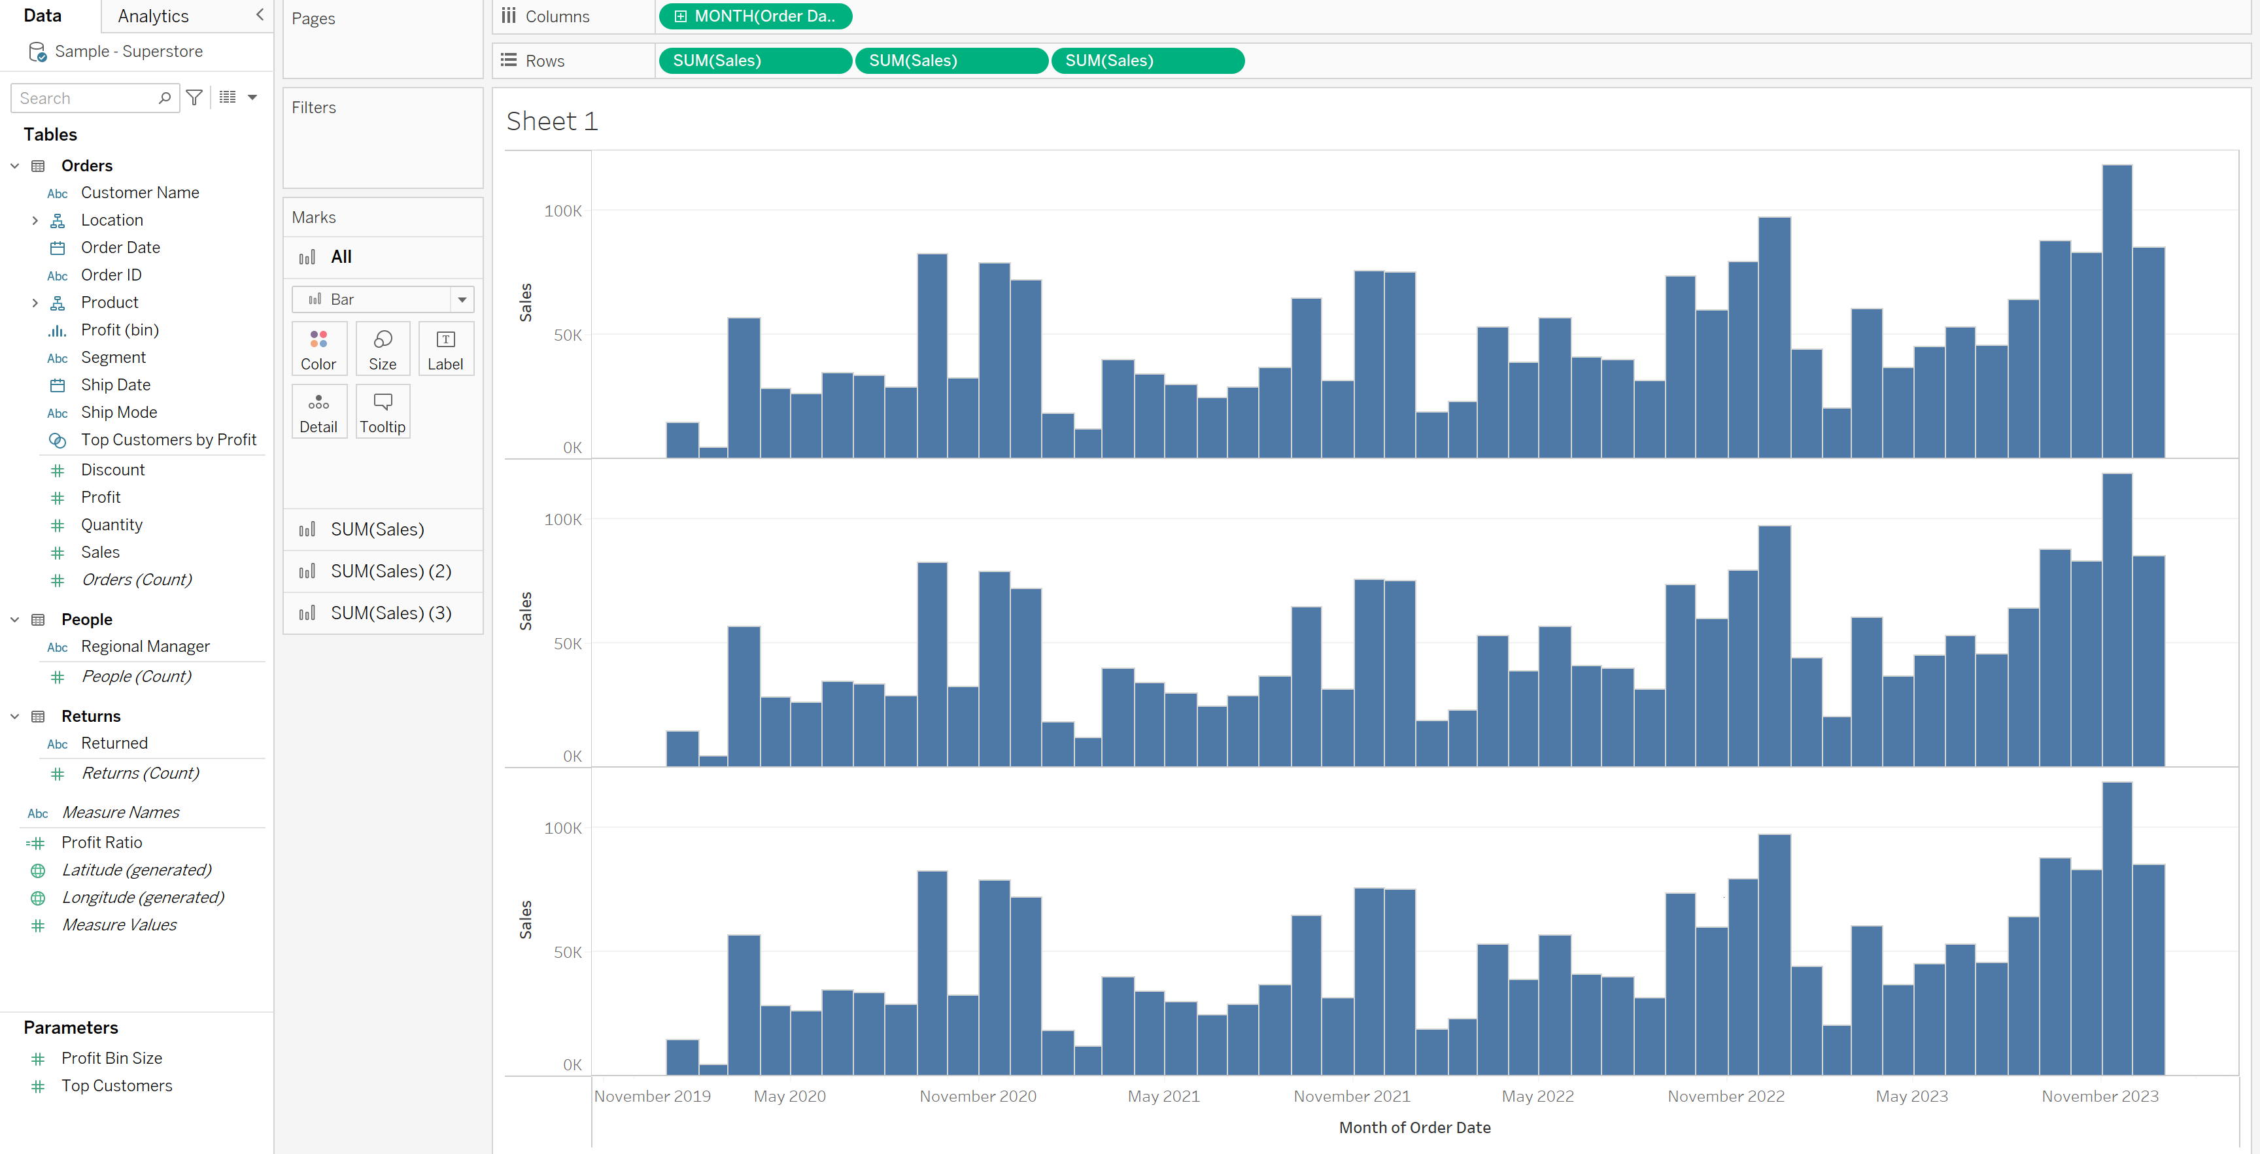
Task: Switch to the Analytics tab
Action: click(152, 16)
